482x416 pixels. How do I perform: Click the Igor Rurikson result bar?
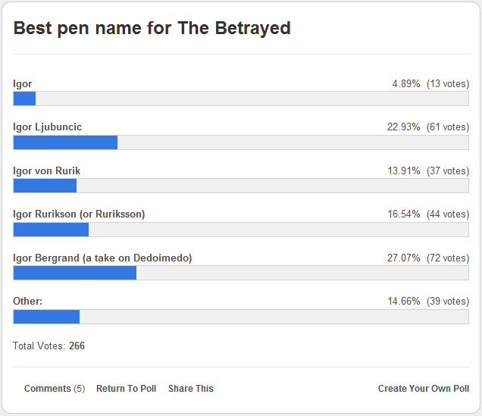click(x=241, y=230)
